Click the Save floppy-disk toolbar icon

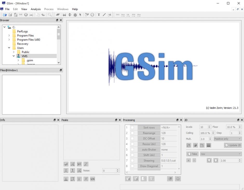[10, 15]
